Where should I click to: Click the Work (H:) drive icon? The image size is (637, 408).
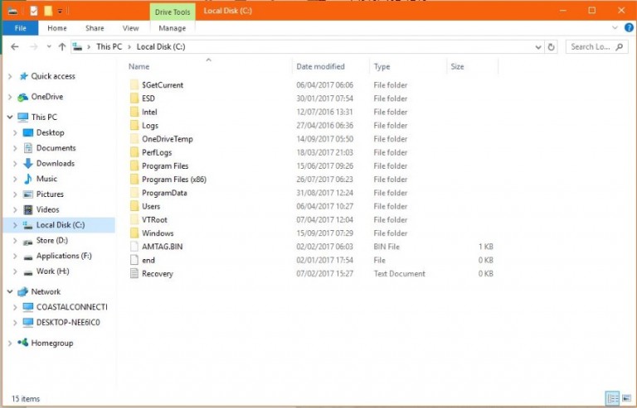(x=27, y=272)
